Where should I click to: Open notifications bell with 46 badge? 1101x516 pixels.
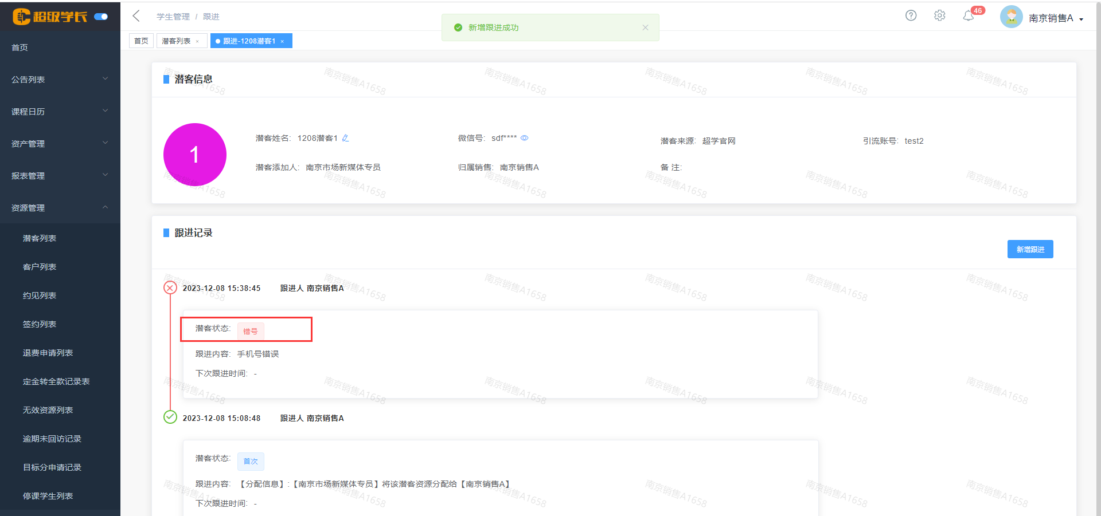point(969,16)
